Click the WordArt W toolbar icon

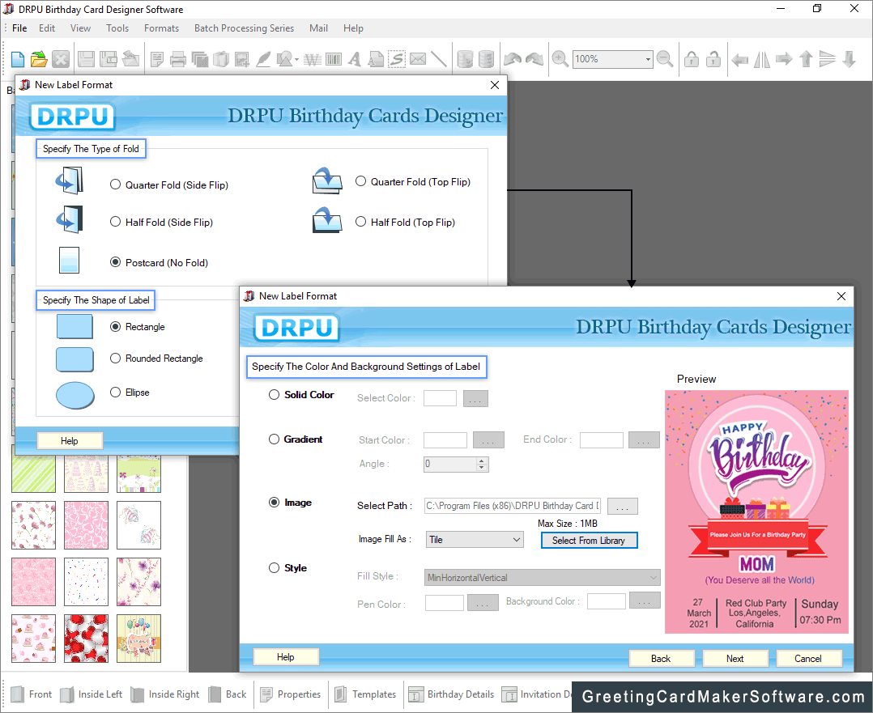click(313, 59)
